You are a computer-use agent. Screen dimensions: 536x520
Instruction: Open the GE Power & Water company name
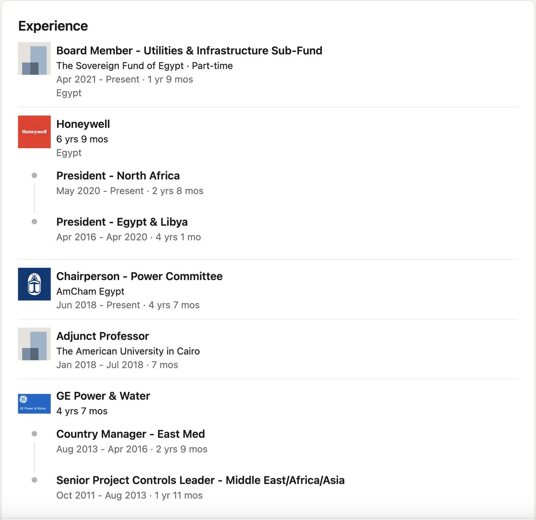pyautogui.click(x=103, y=396)
